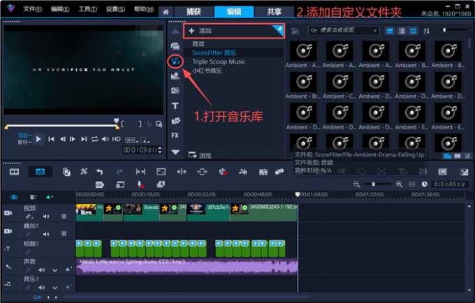This screenshot has height=303, width=475.
Task: Open the customize toolbar tools icon
Action: pyautogui.click(x=84, y=172)
